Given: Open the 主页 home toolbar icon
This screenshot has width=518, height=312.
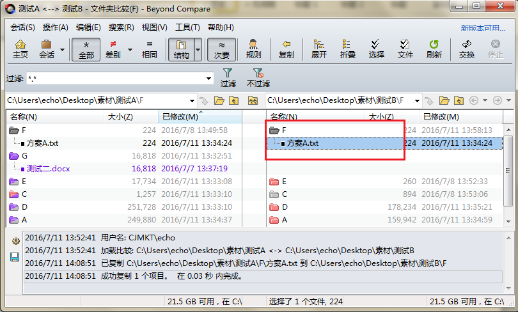Looking at the screenshot, I should click(20, 49).
